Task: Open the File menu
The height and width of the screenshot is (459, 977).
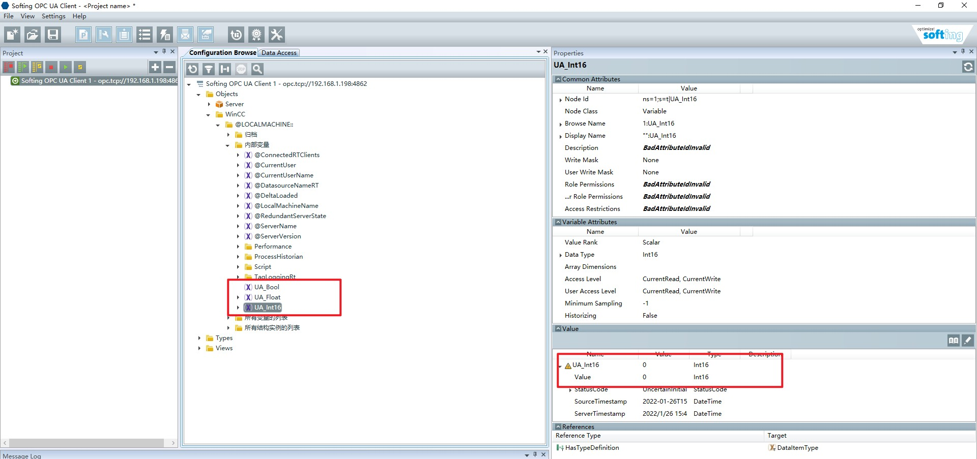Action: pos(9,16)
